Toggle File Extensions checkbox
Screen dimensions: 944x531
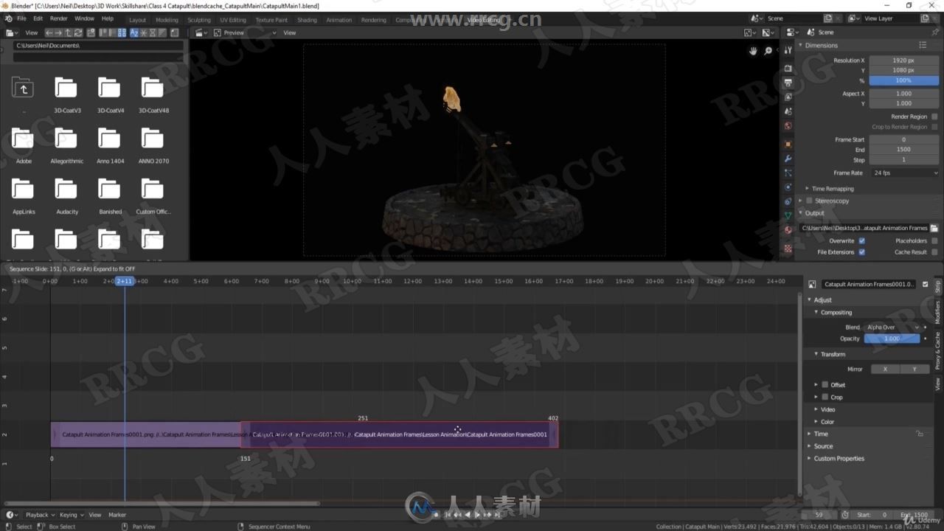(861, 252)
